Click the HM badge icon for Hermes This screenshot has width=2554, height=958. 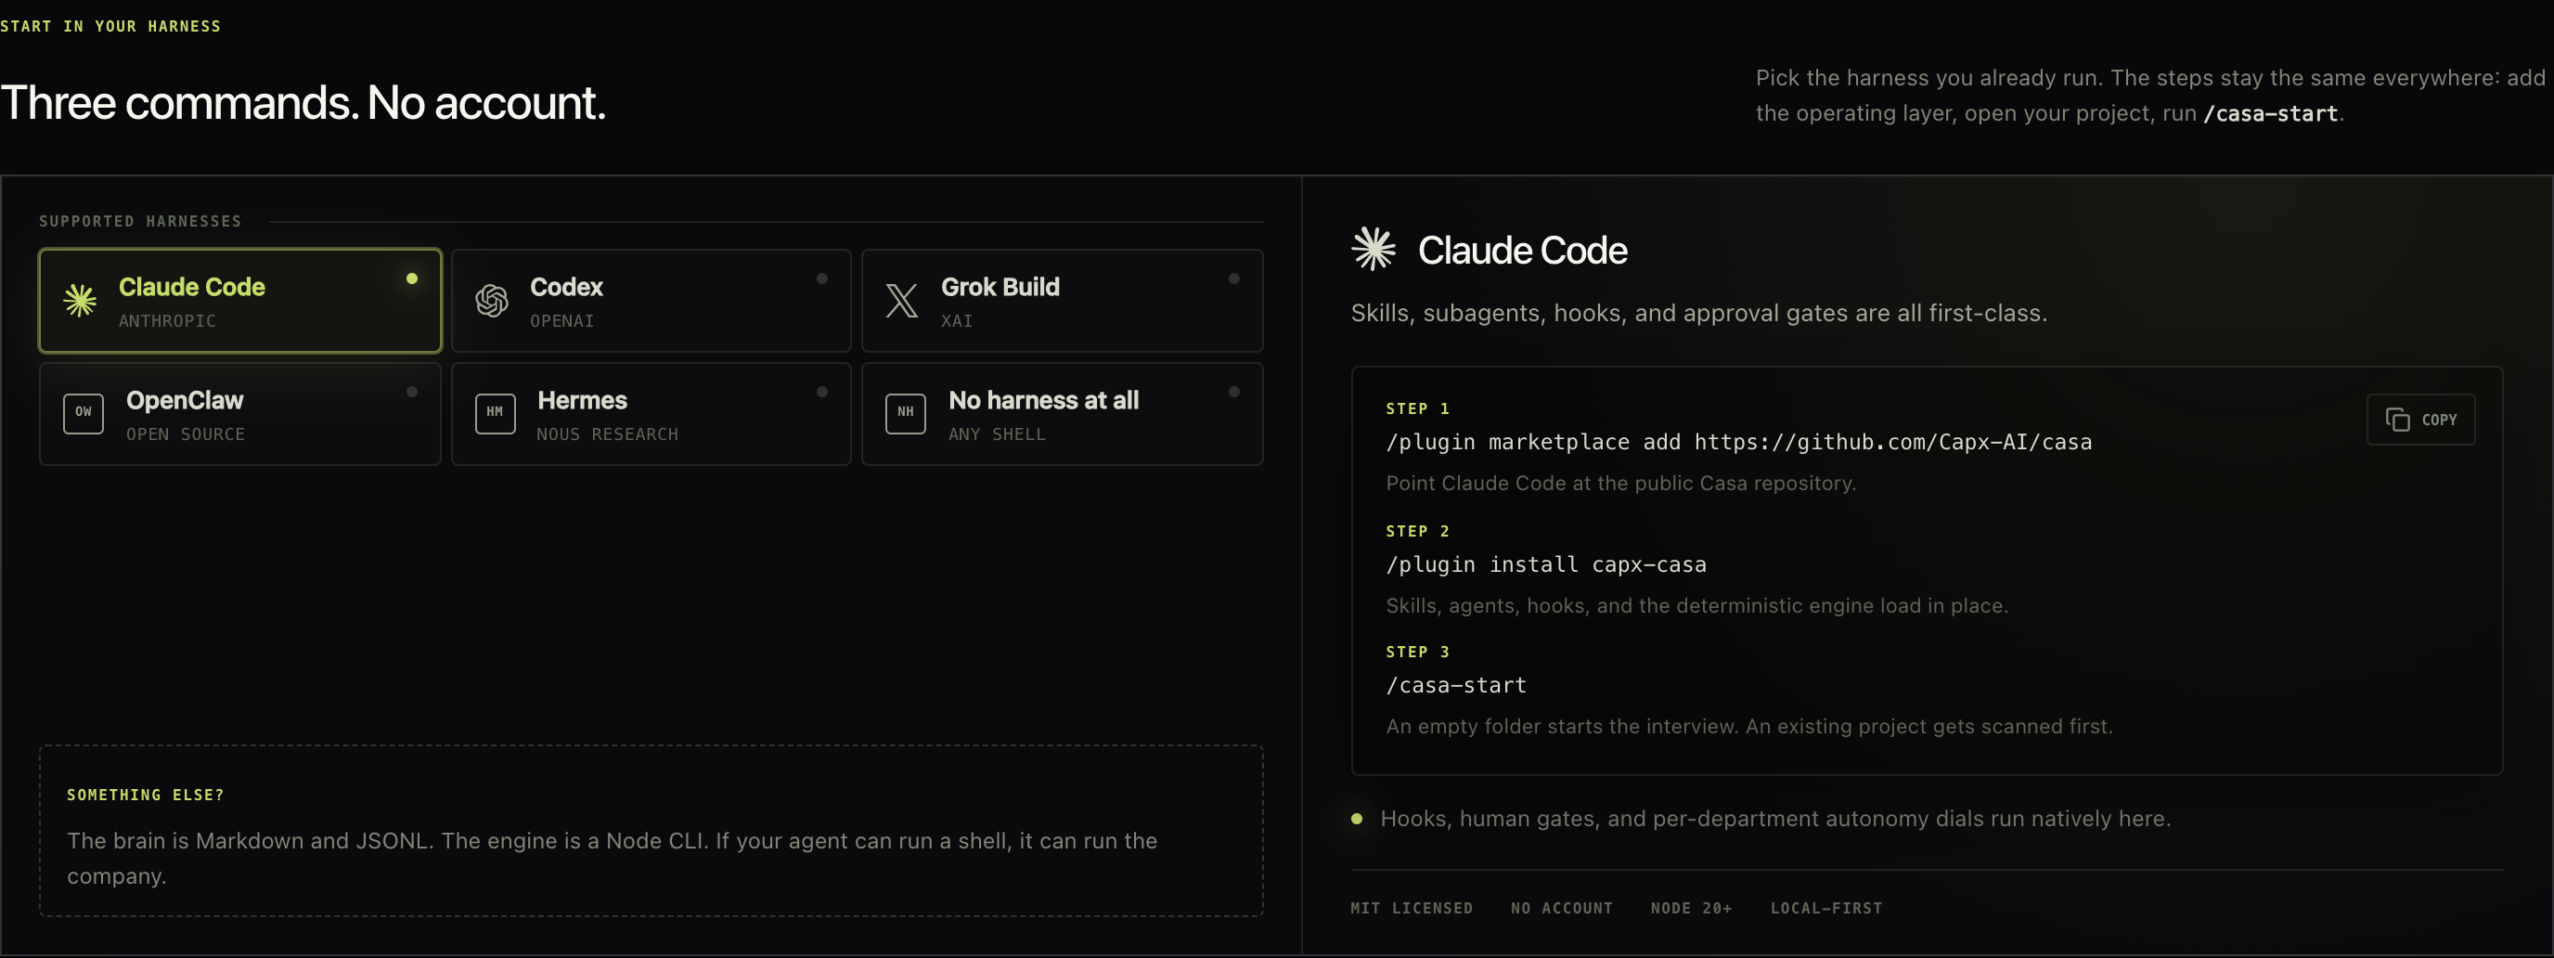(x=495, y=413)
